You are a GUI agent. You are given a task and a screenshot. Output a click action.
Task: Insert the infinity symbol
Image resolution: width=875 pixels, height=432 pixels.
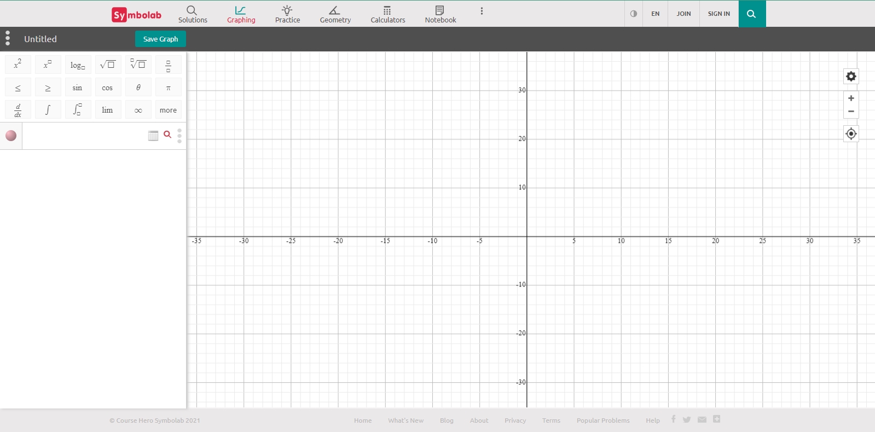click(138, 110)
